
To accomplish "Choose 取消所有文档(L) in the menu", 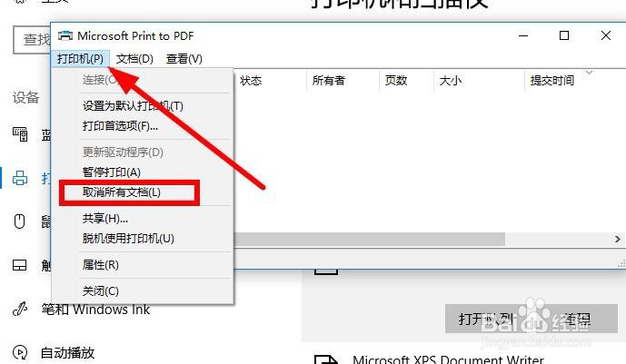I will coord(122,192).
